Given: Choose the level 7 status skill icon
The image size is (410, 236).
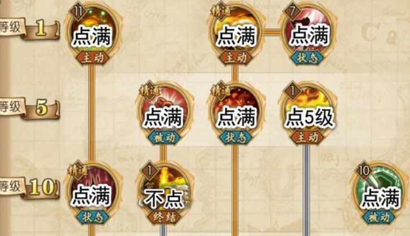Looking at the screenshot, I should (x=308, y=33).
